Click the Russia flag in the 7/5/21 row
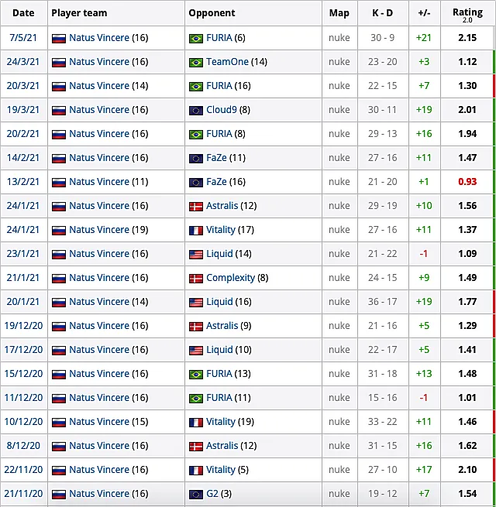The width and height of the screenshot is (496, 507). point(59,39)
